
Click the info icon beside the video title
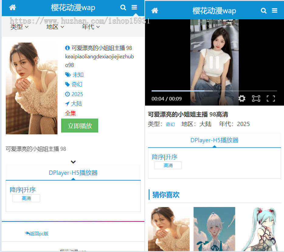coord(68,48)
